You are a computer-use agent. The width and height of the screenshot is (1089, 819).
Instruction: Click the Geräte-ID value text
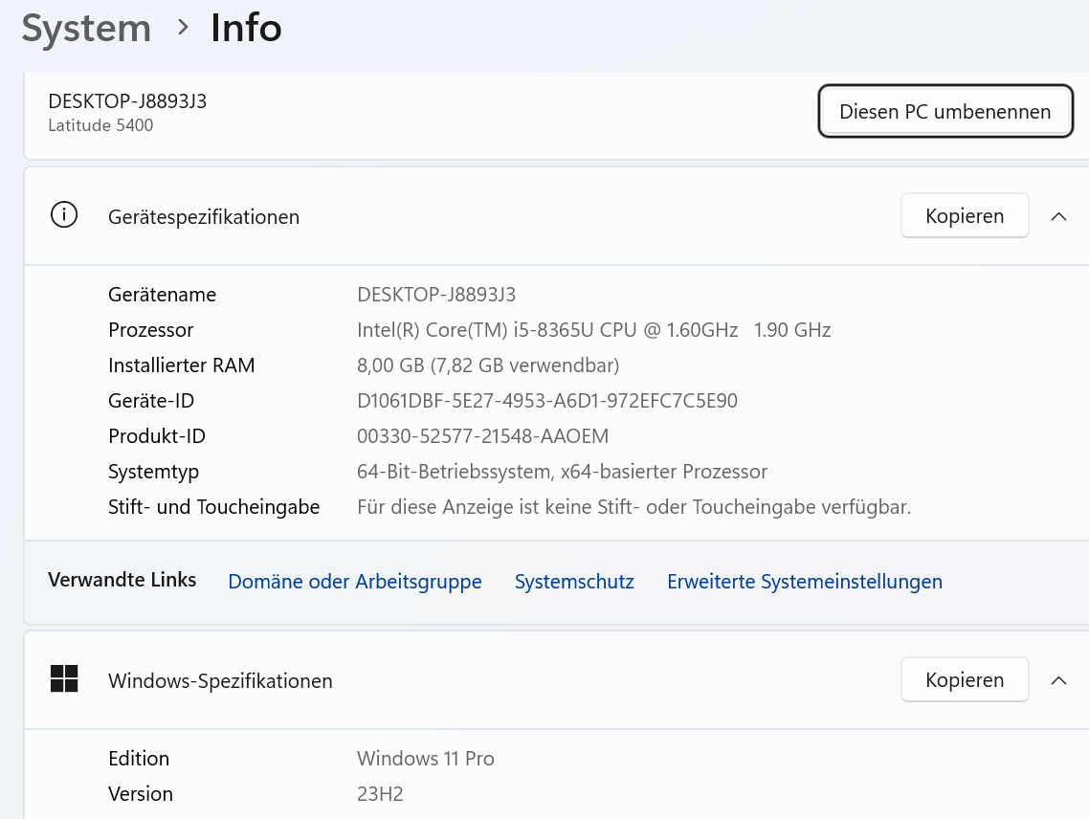click(546, 401)
